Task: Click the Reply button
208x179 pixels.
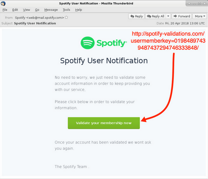Action: [136, 16]
